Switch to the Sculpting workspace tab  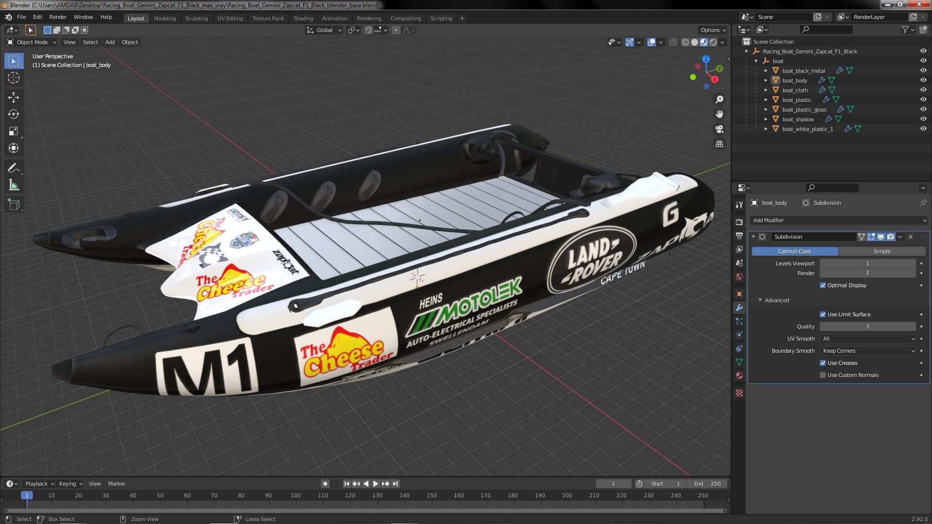point(197,18)
